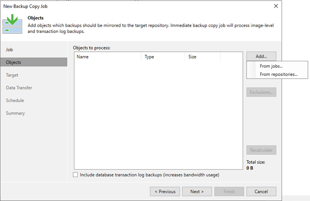Select the Objects wizard step

(14, 62)
